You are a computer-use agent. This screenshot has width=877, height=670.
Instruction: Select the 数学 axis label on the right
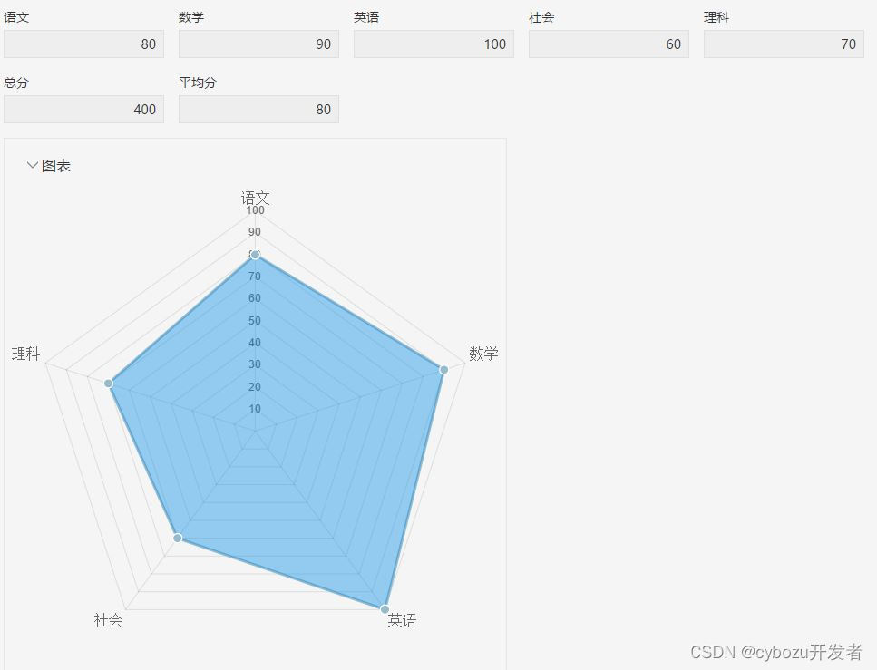coord(483,354)
